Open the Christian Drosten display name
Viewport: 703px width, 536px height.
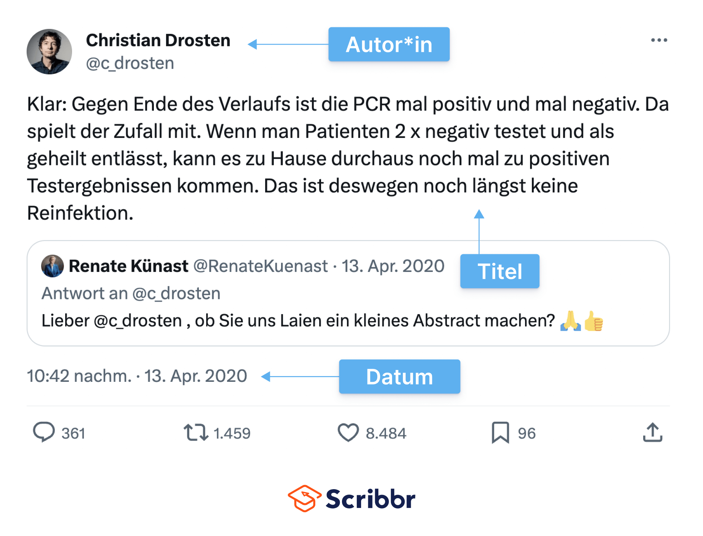point(158,40)
